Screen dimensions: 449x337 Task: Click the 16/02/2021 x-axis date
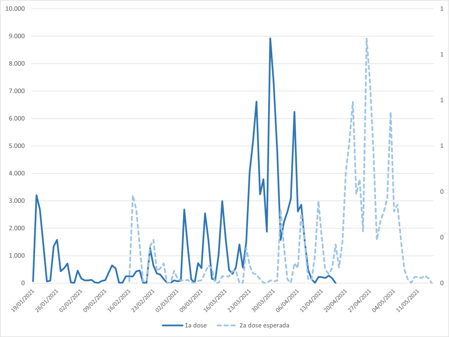pyautogui.click(x=119, y=300)
